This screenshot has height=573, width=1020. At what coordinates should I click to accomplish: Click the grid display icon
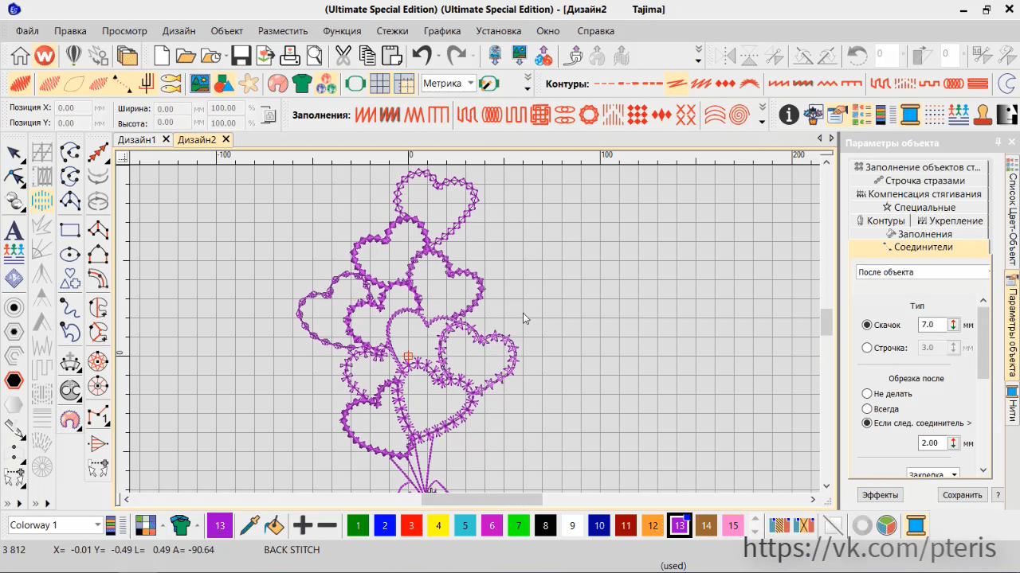point(379,83)
